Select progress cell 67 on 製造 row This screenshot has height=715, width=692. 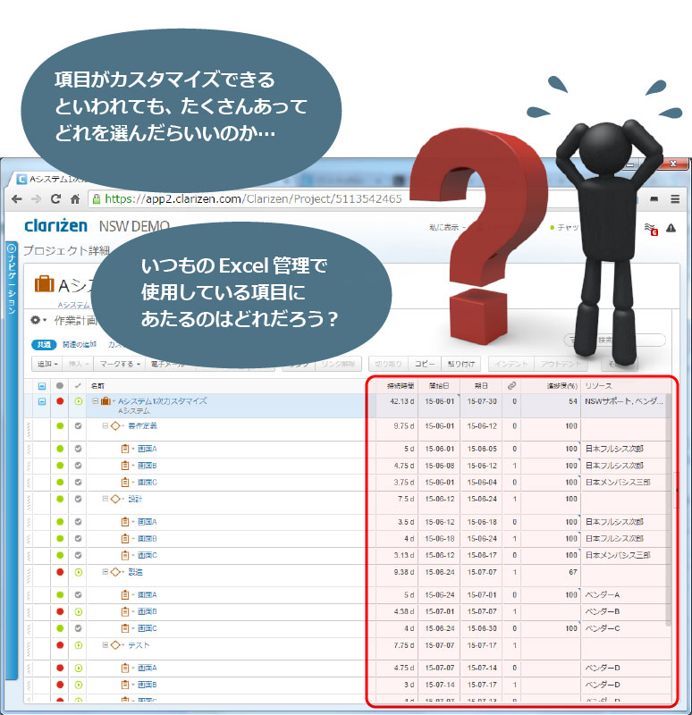pos(551,576)
